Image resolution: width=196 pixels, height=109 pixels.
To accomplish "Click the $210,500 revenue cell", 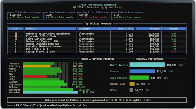I will (x=154, y=34).
